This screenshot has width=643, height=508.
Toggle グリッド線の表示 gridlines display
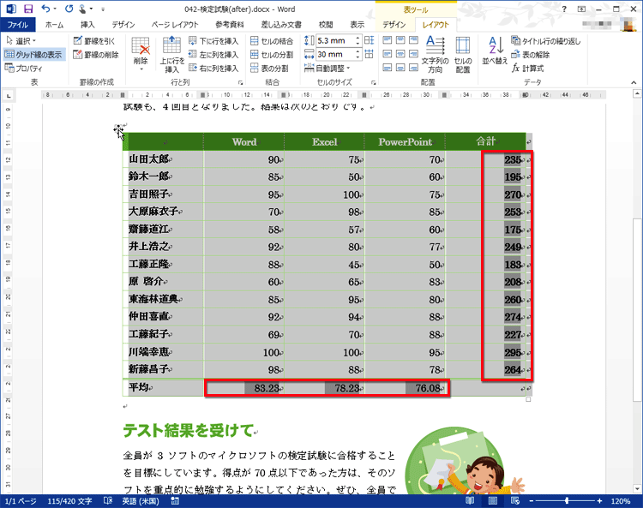pyautogui.click(x=33, y=55)
